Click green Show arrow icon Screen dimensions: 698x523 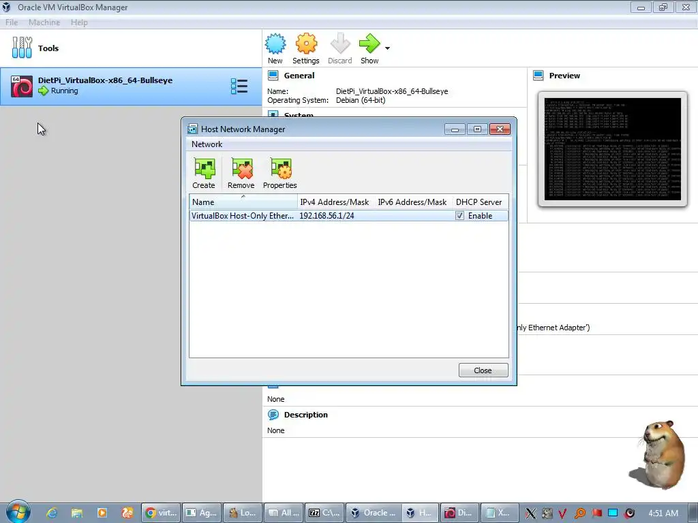(x=369, y=44)
